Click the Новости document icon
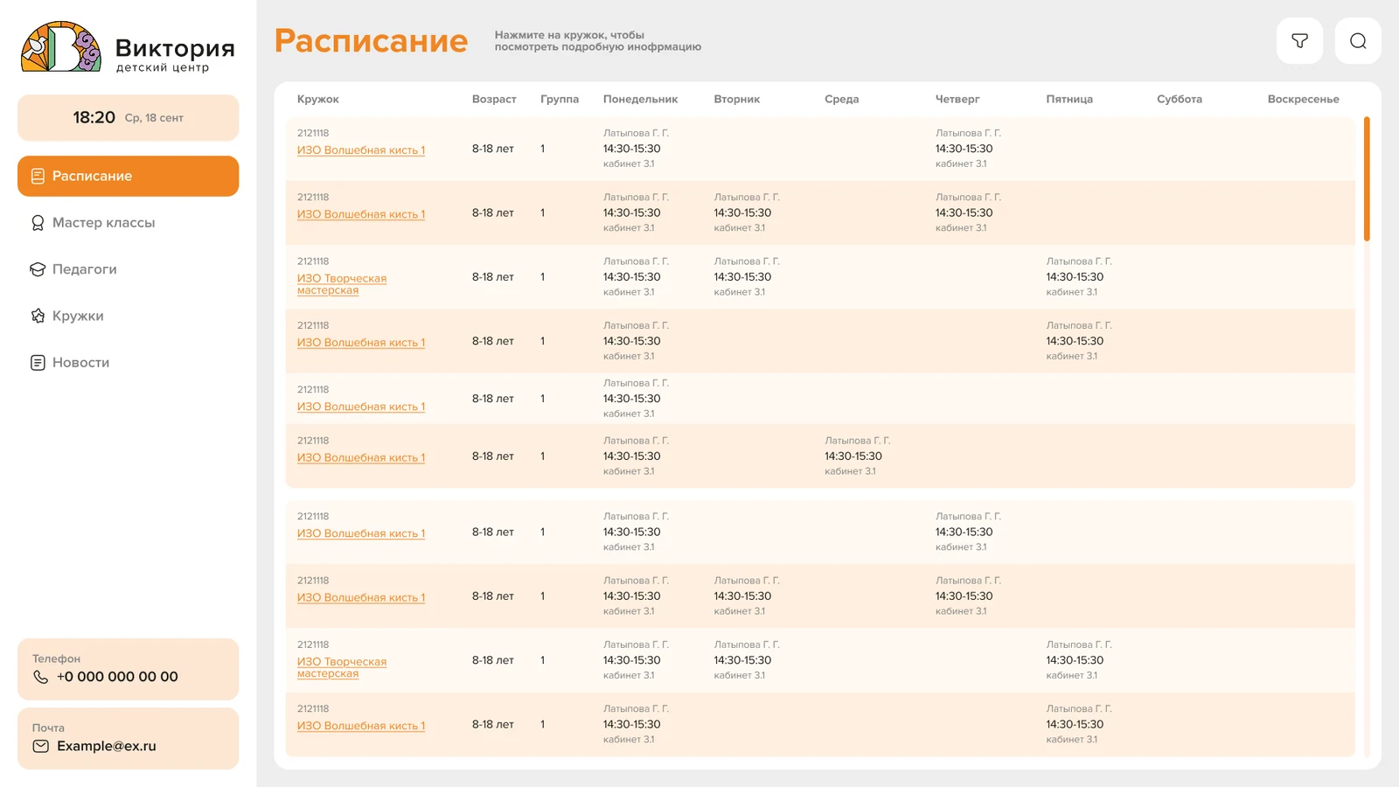Viewport: 1399px width, 787px height. (38, 363)
